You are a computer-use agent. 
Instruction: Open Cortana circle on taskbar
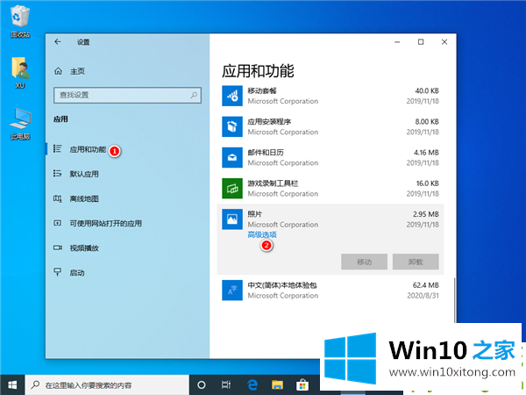(x=202, y=385)
